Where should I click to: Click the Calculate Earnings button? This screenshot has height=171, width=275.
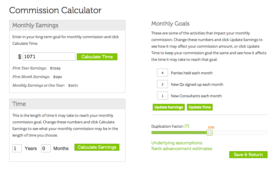(97, 147)
